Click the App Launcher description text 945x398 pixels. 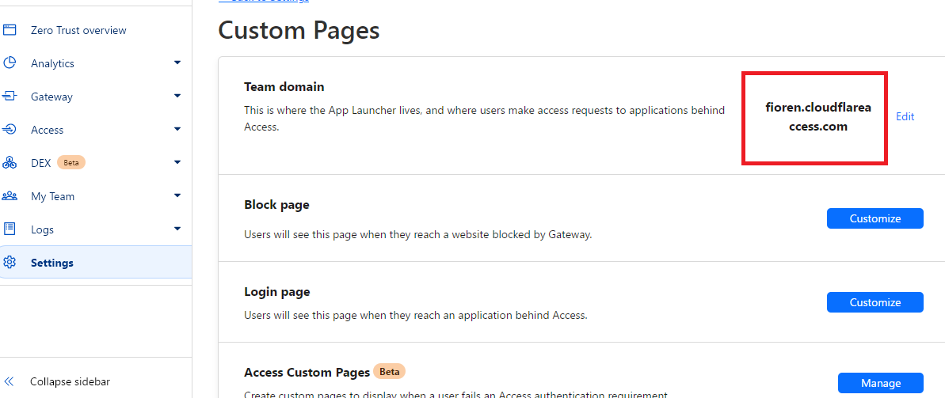click(485, 118)
